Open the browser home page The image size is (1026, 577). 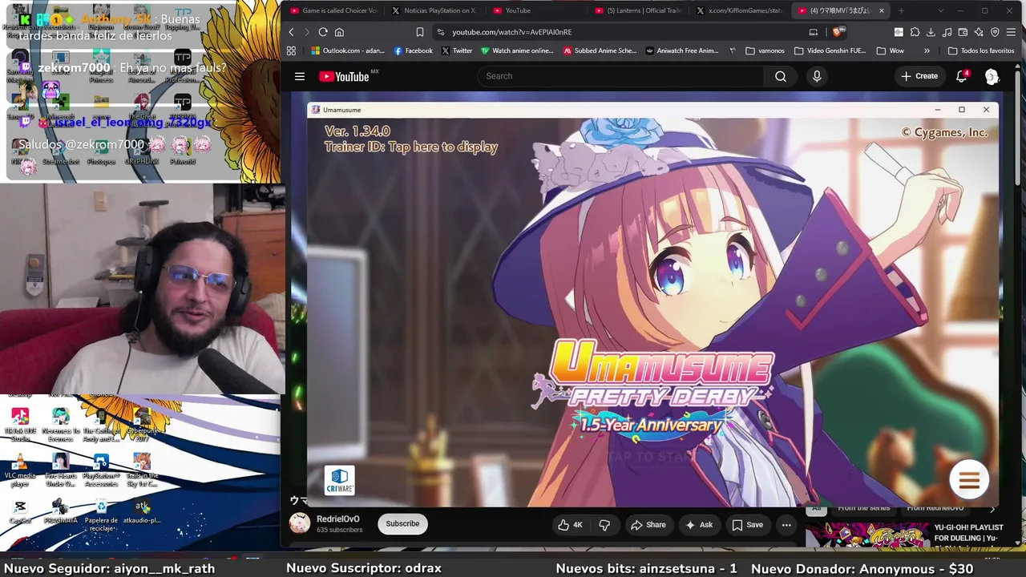coord(339,32)
